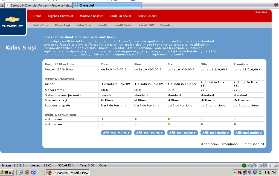Click the rightmost cloud weather icon
This screenshot has height=176, width=279.
[273, 165]
